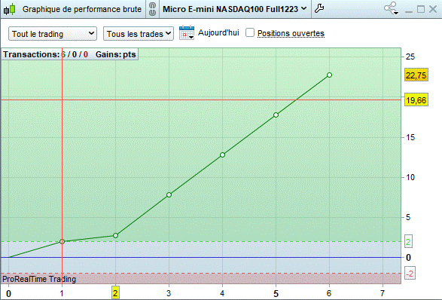Click the red -2 threshold label
This screenshot has width=442, height=300.
click(x=410, y=273)
